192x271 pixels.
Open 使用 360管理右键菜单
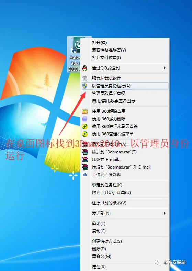click(125, 134)
